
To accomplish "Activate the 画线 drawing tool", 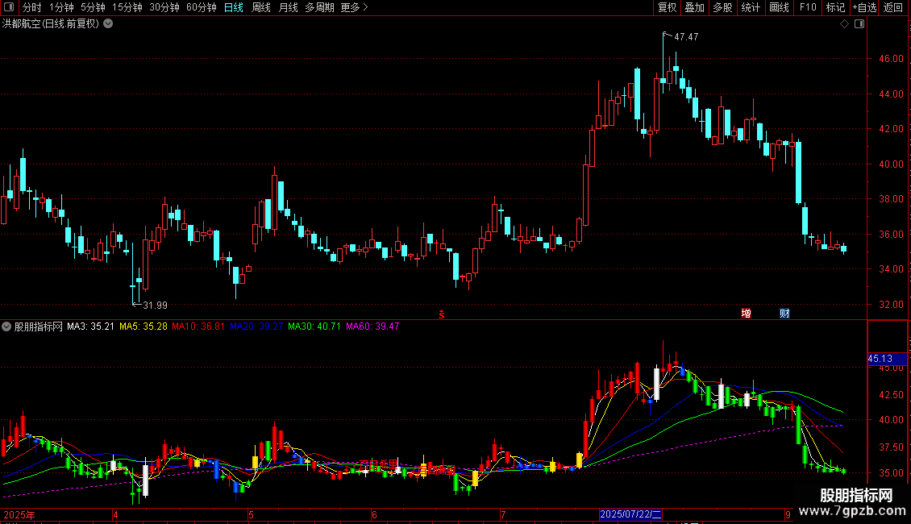I will click(779, 7).
